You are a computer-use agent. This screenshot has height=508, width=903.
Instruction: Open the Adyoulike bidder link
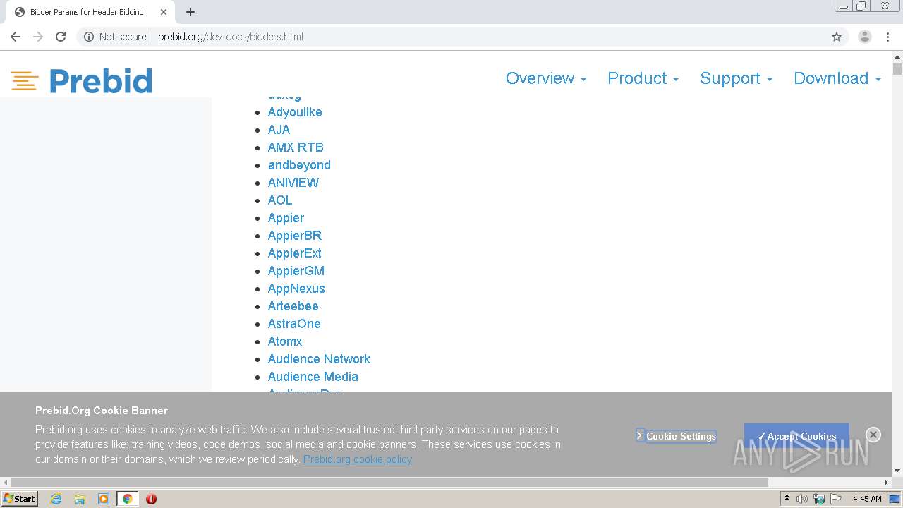click(295, 112)
